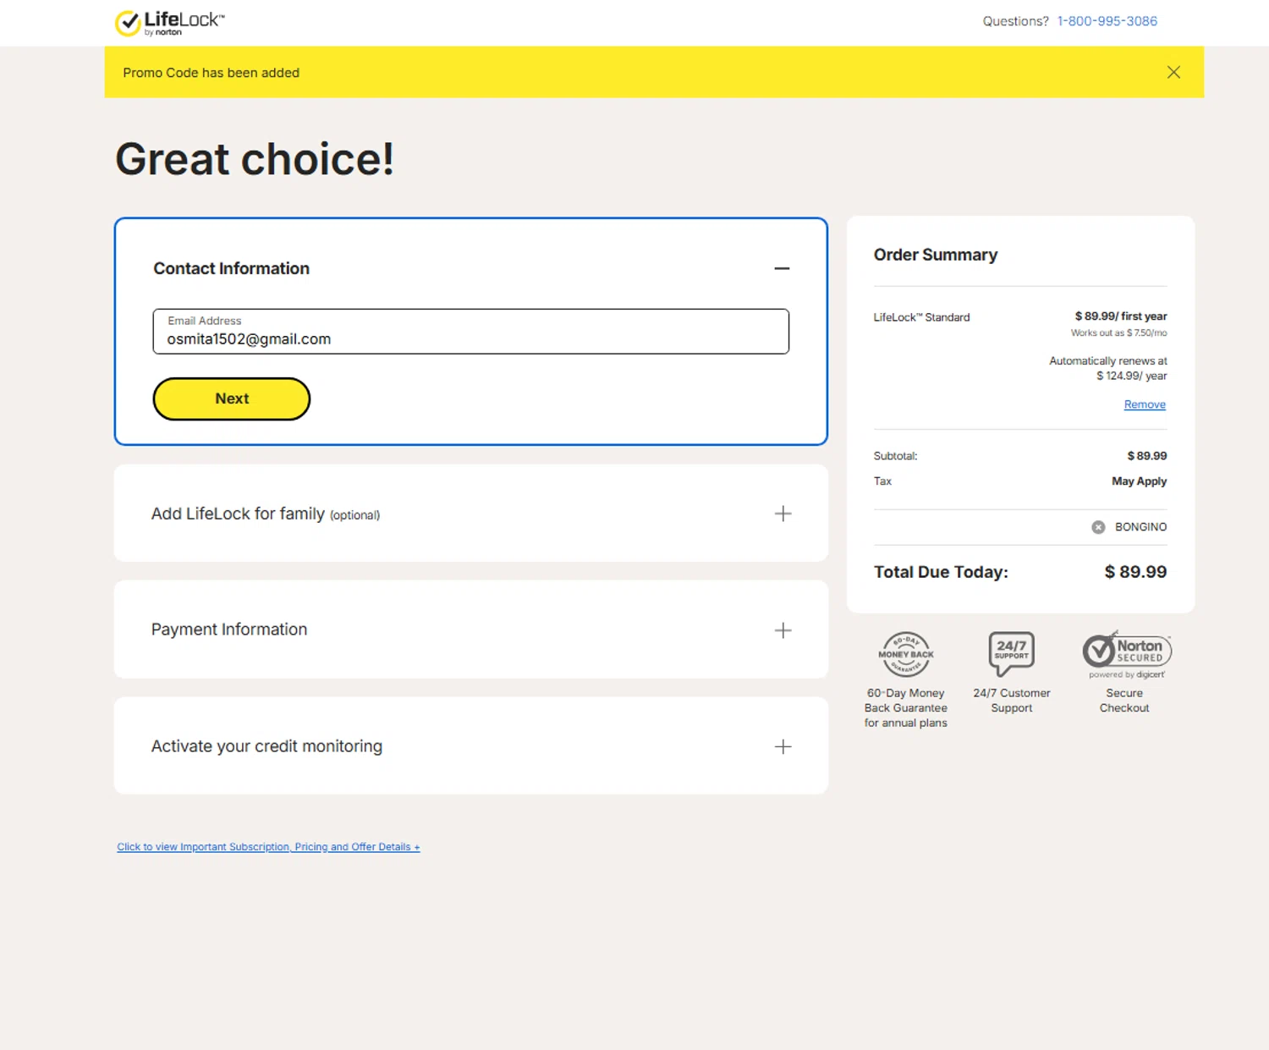Viewport: 1269px width, 1050px height.
Task: Click the Secure Checkout caption text
Action: coord(1123,701)
